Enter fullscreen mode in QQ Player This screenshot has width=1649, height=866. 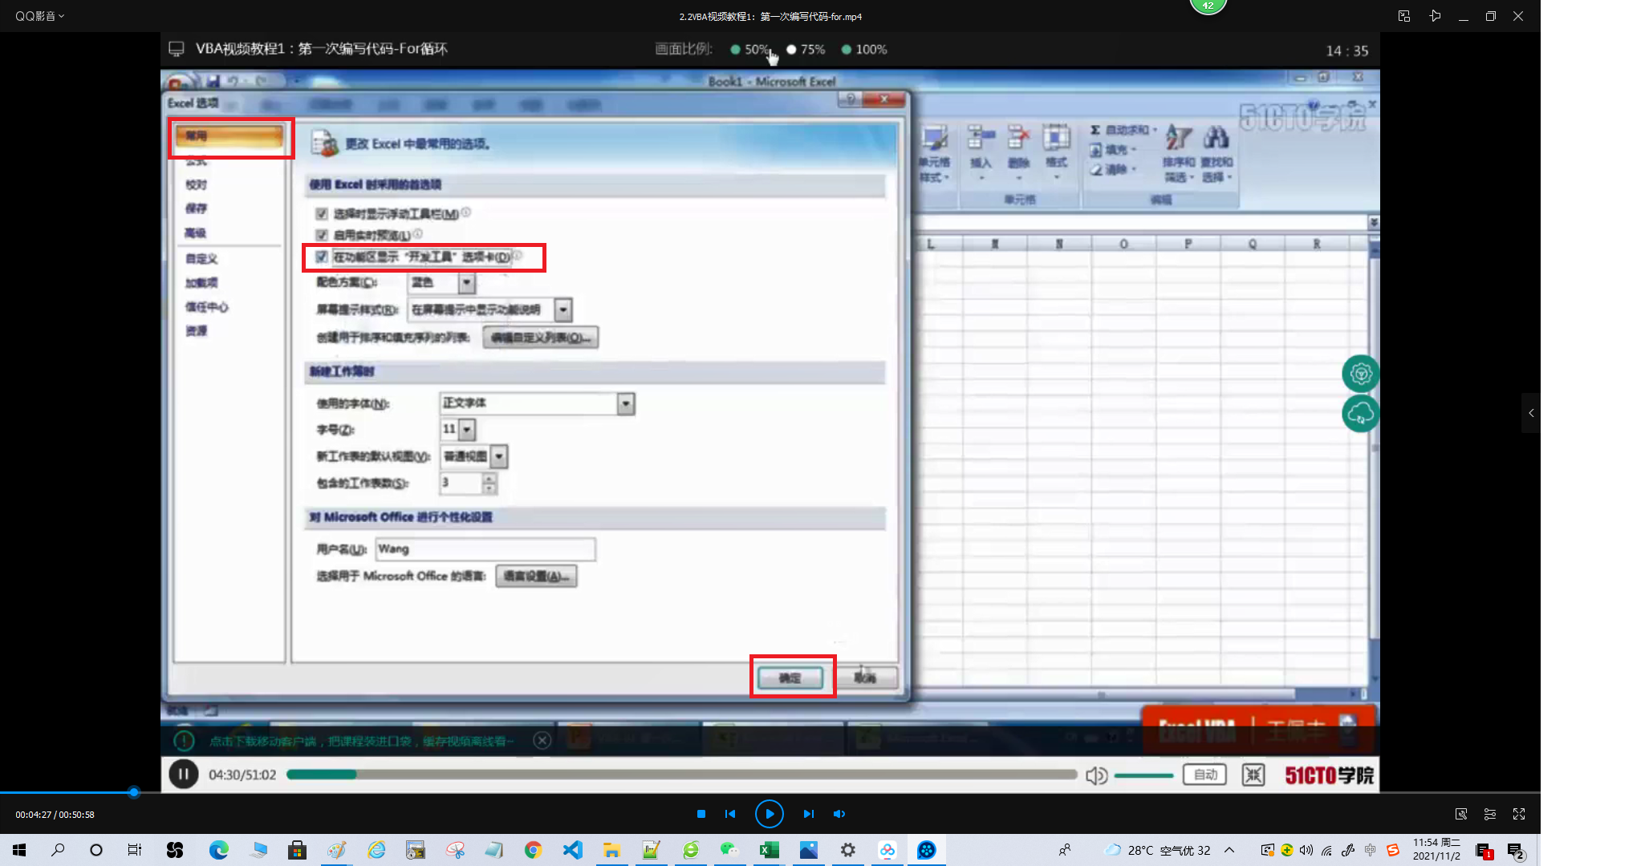(1519, 814)
